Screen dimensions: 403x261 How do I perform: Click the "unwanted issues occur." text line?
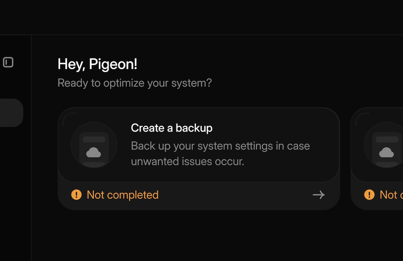187,161
